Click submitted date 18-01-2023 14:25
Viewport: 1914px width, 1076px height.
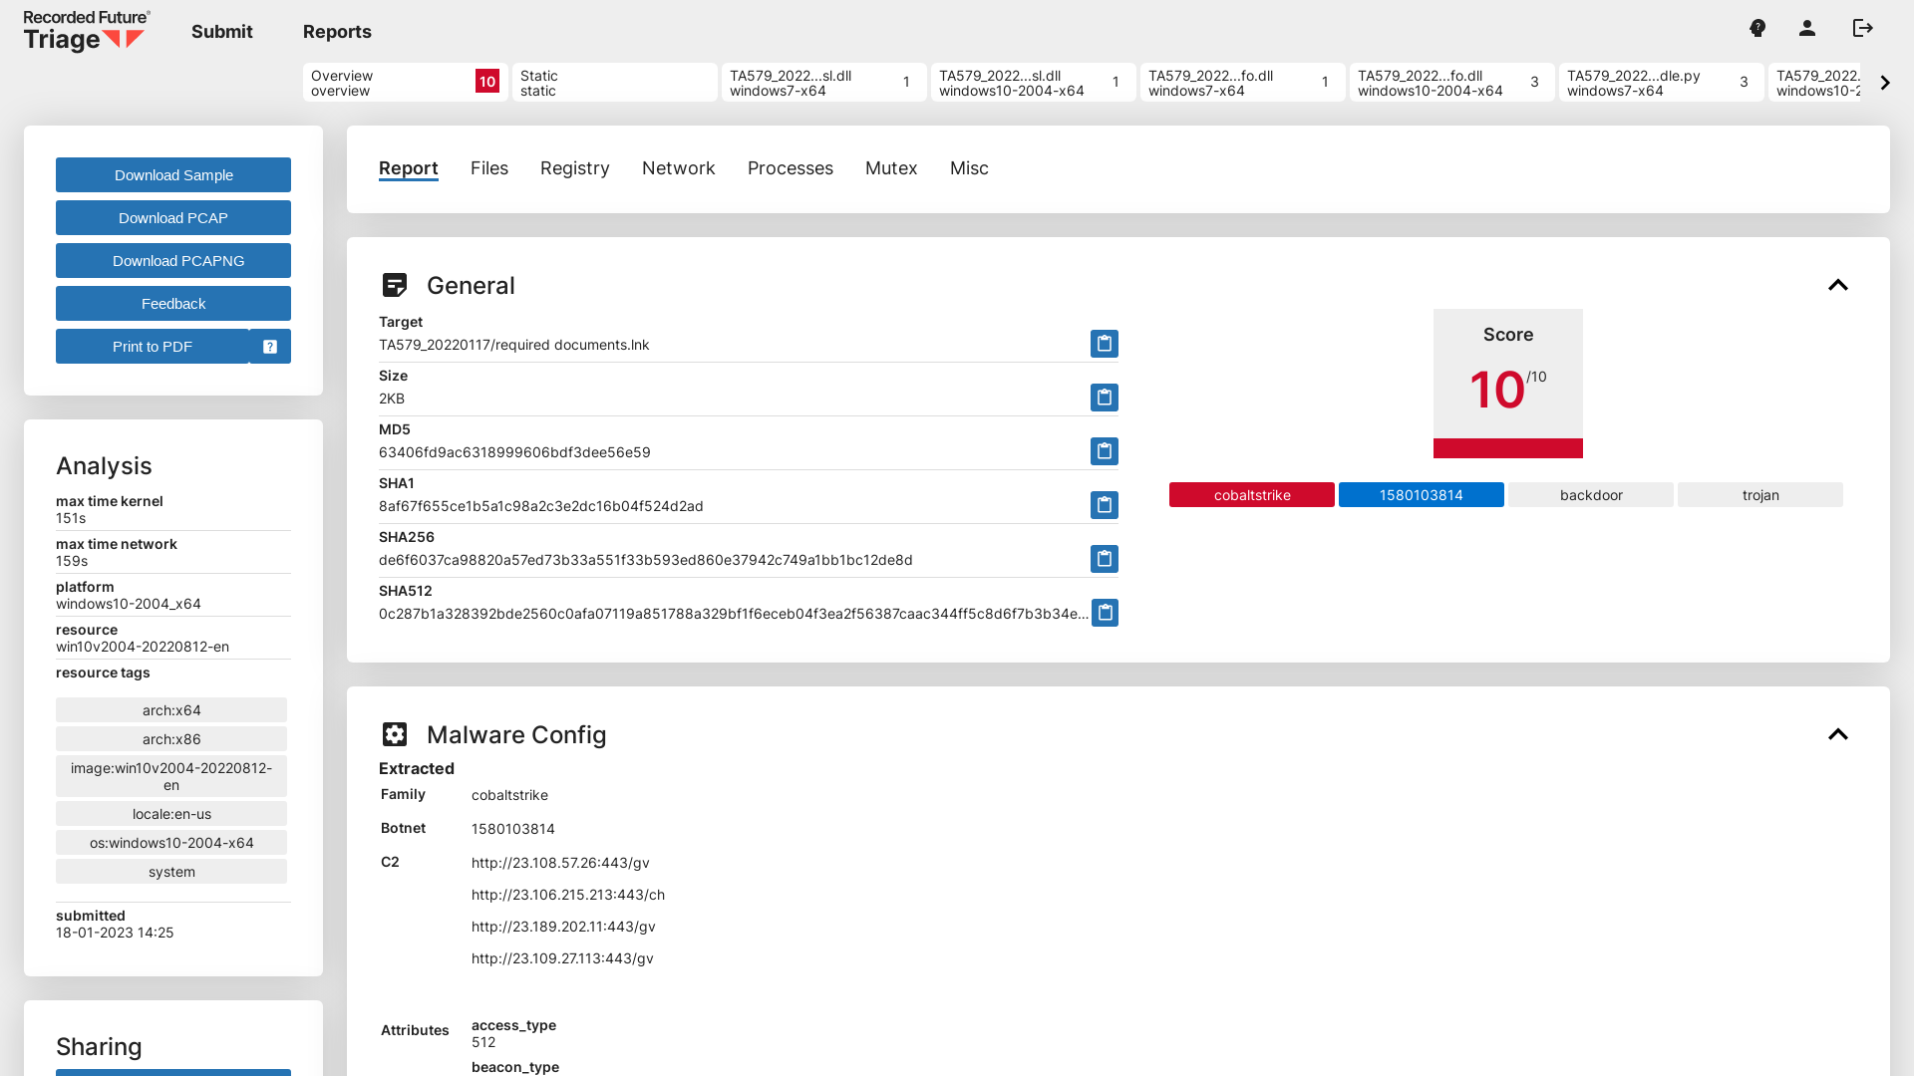tap(115, 933)
